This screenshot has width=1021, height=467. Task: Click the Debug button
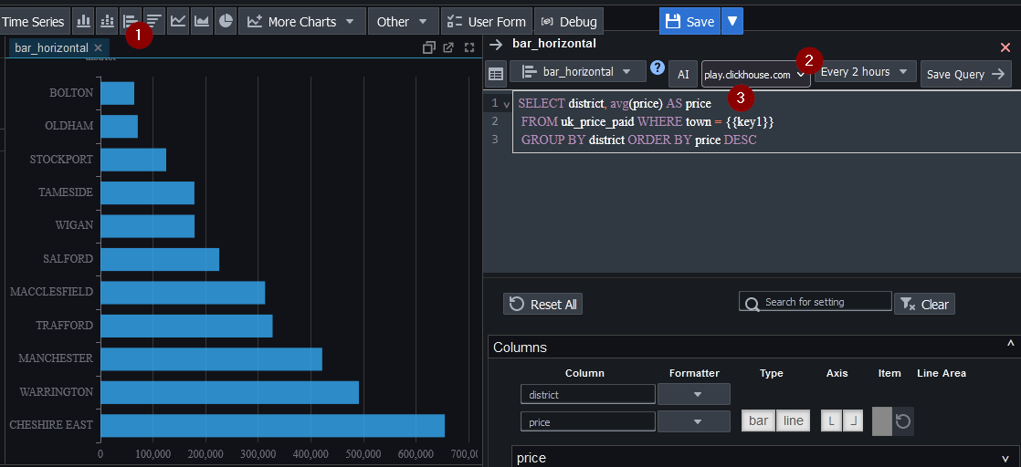point(570,22)
